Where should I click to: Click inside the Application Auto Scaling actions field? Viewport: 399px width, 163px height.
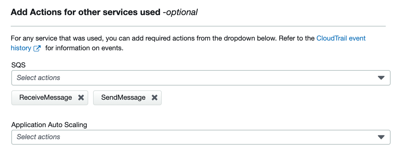click(201, 137)
